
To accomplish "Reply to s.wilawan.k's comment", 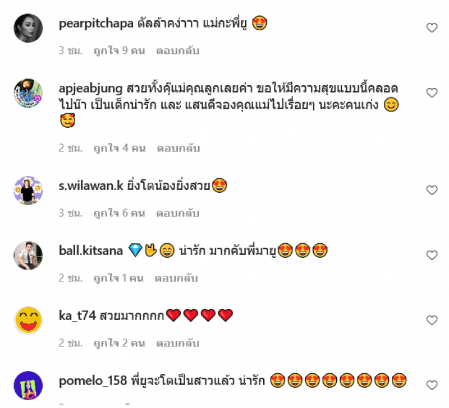I will [177, 213].
